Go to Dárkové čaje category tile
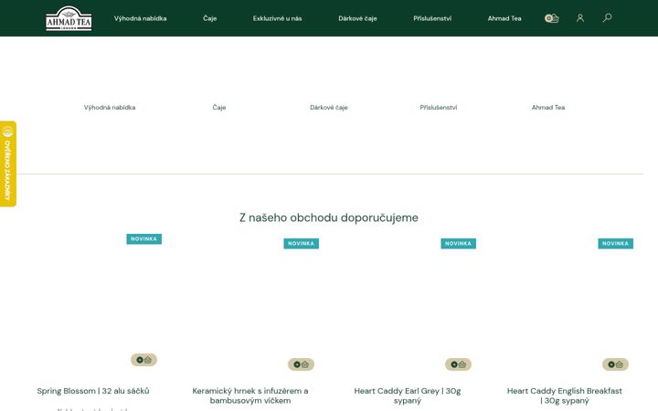This screenshot has width=658, height=411. 329,108
